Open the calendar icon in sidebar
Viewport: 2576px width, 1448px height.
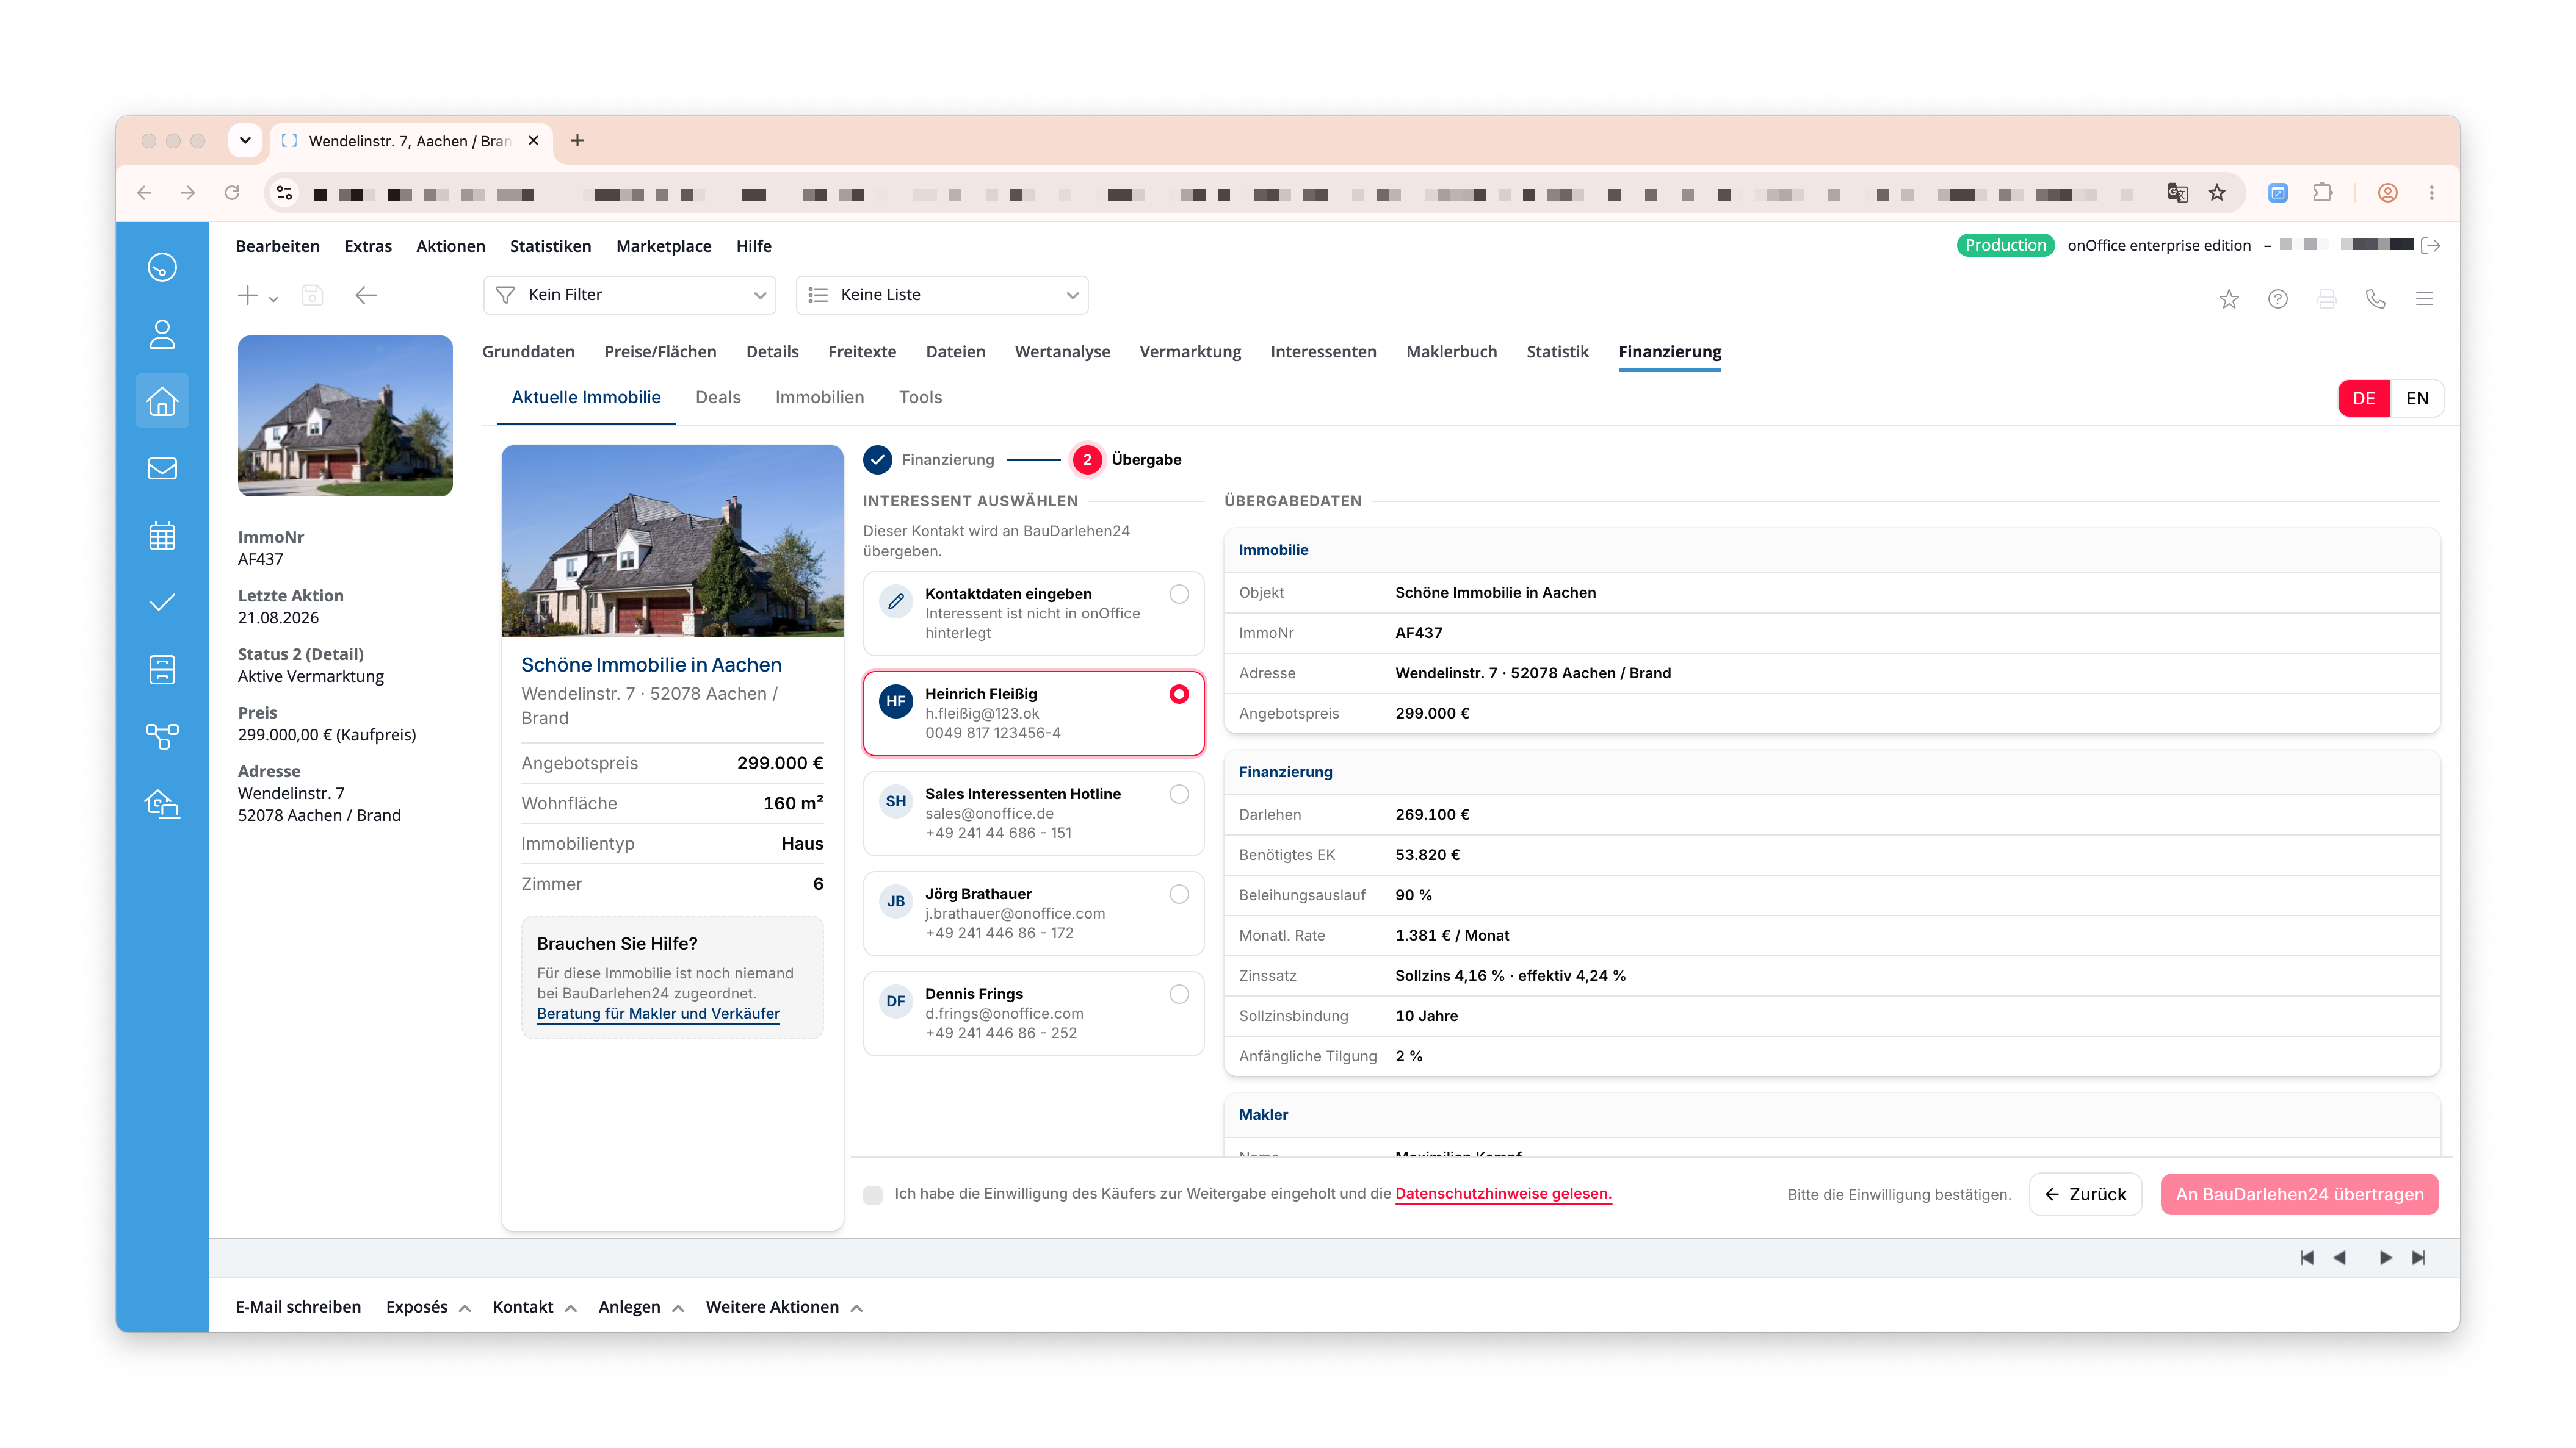[162, 536]
